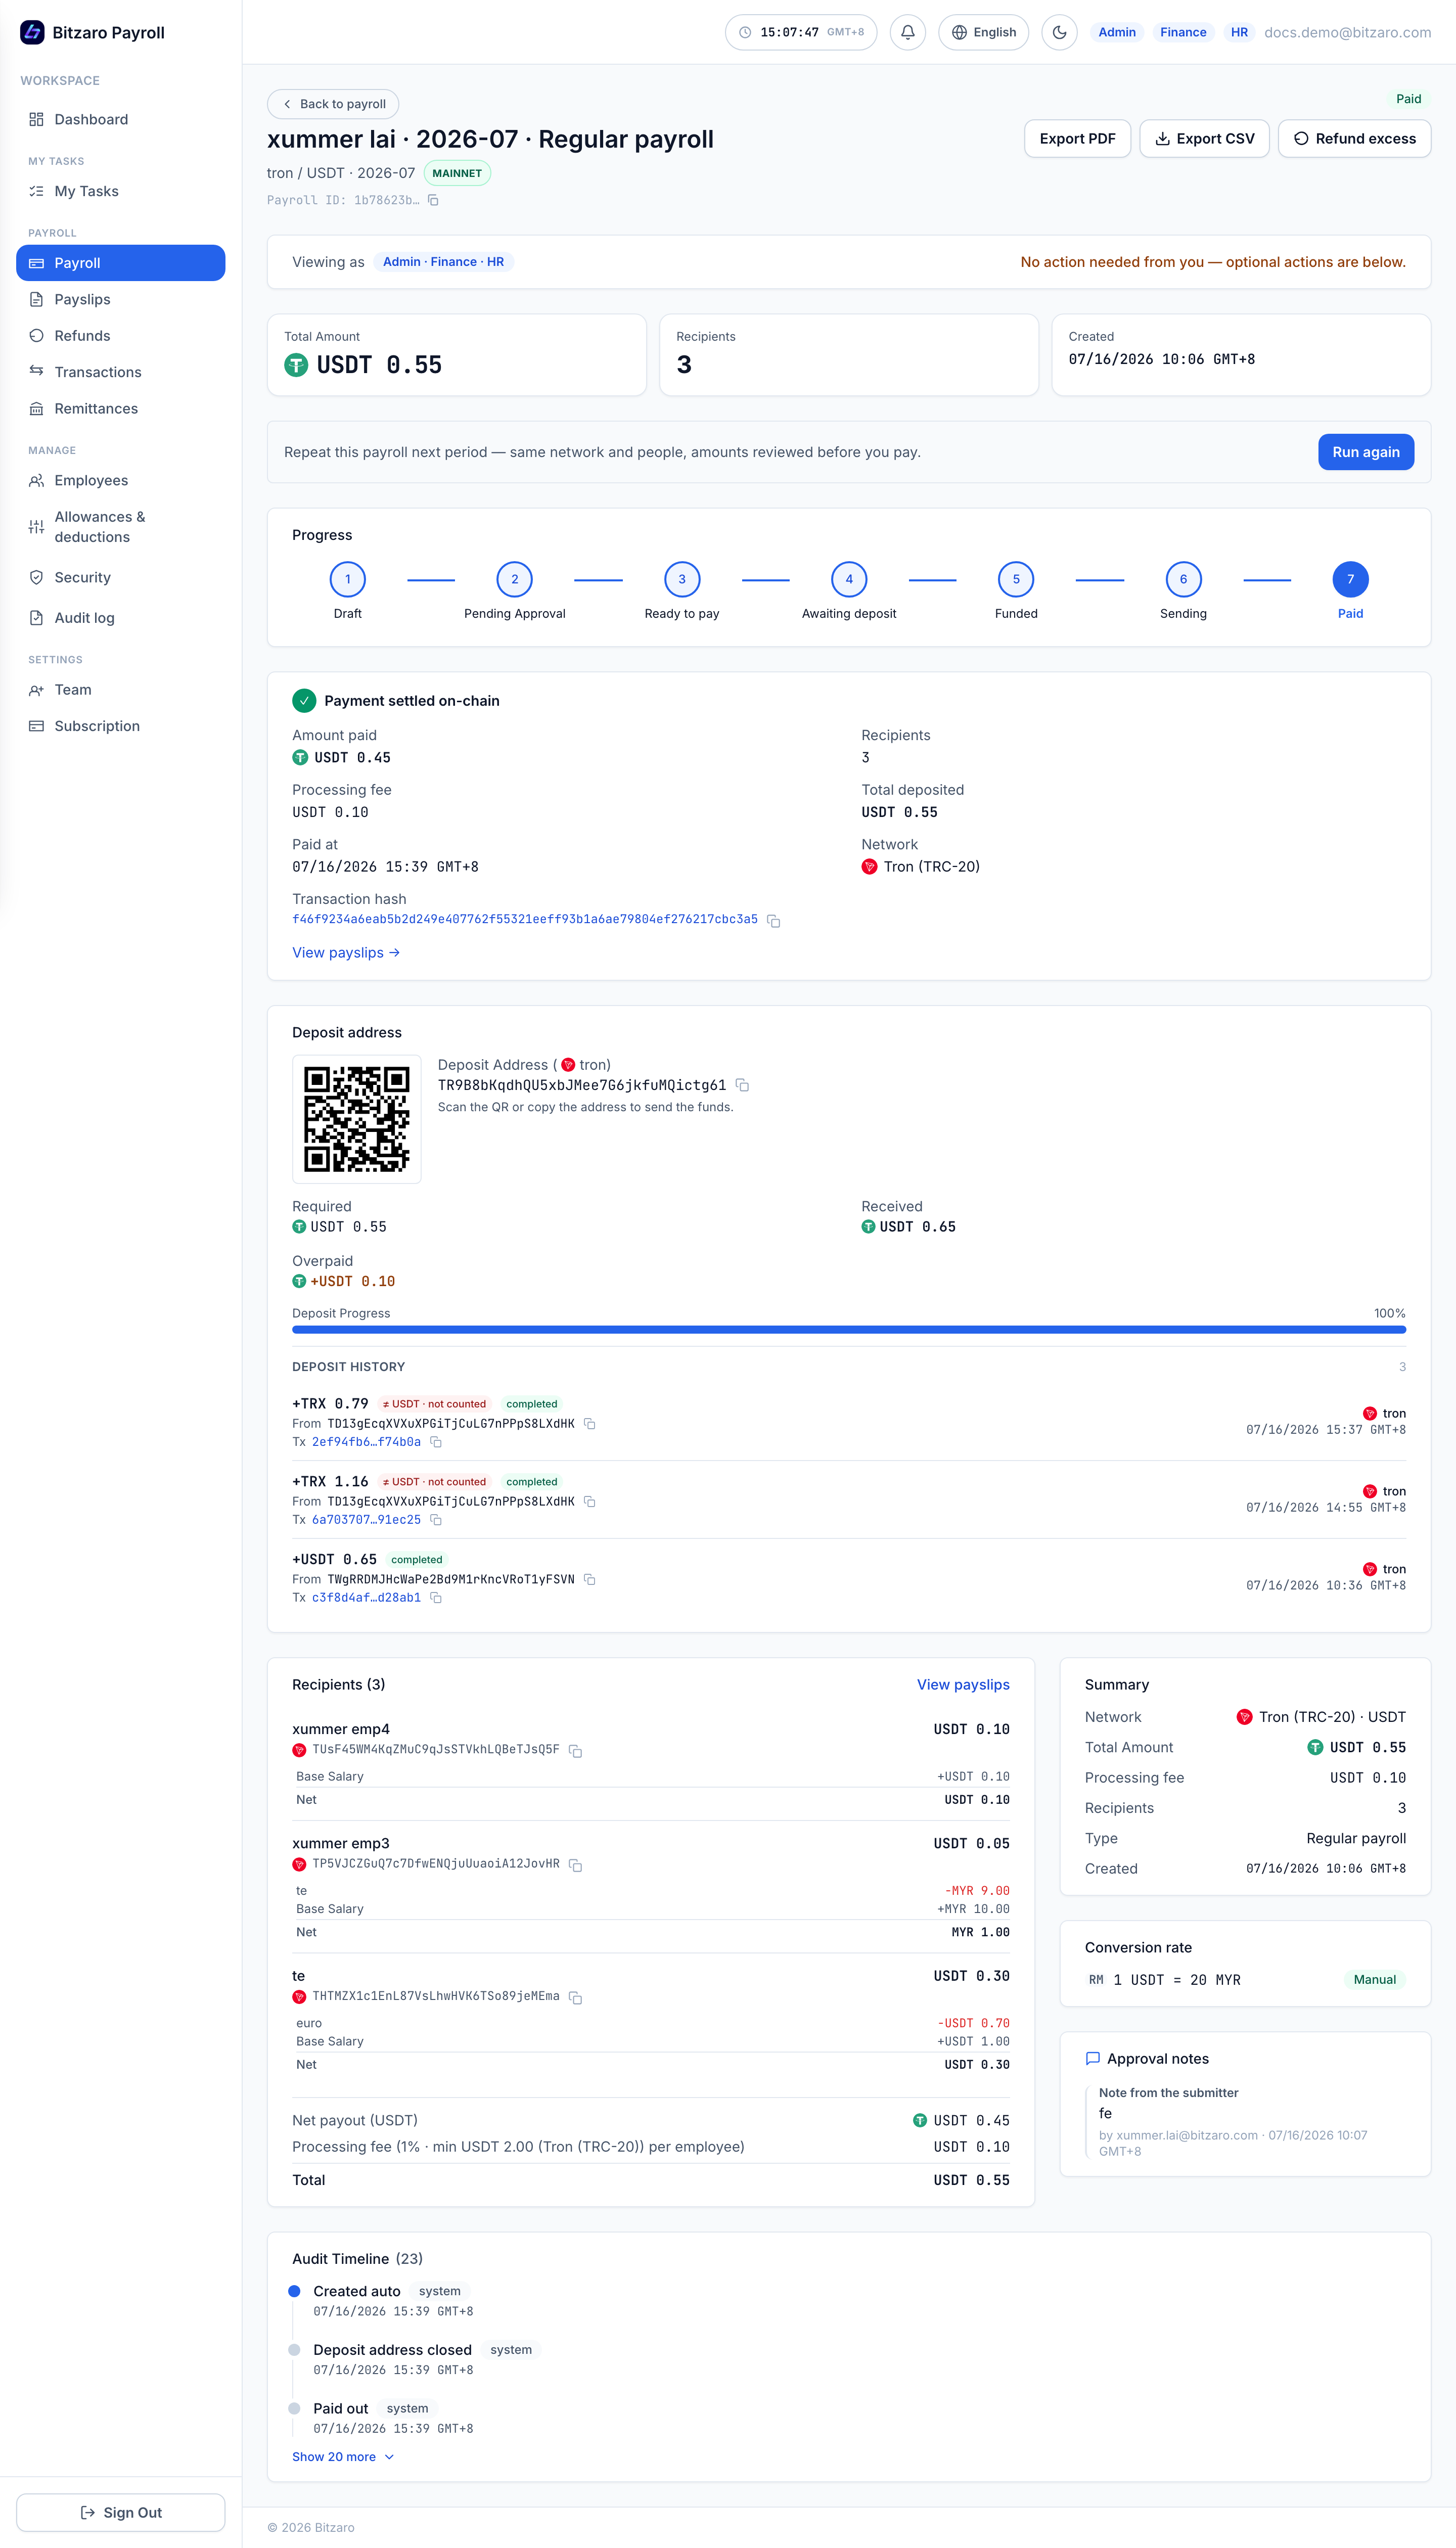
Task: Click the Admin role badge in header
Action: [x=1117, y=32]
